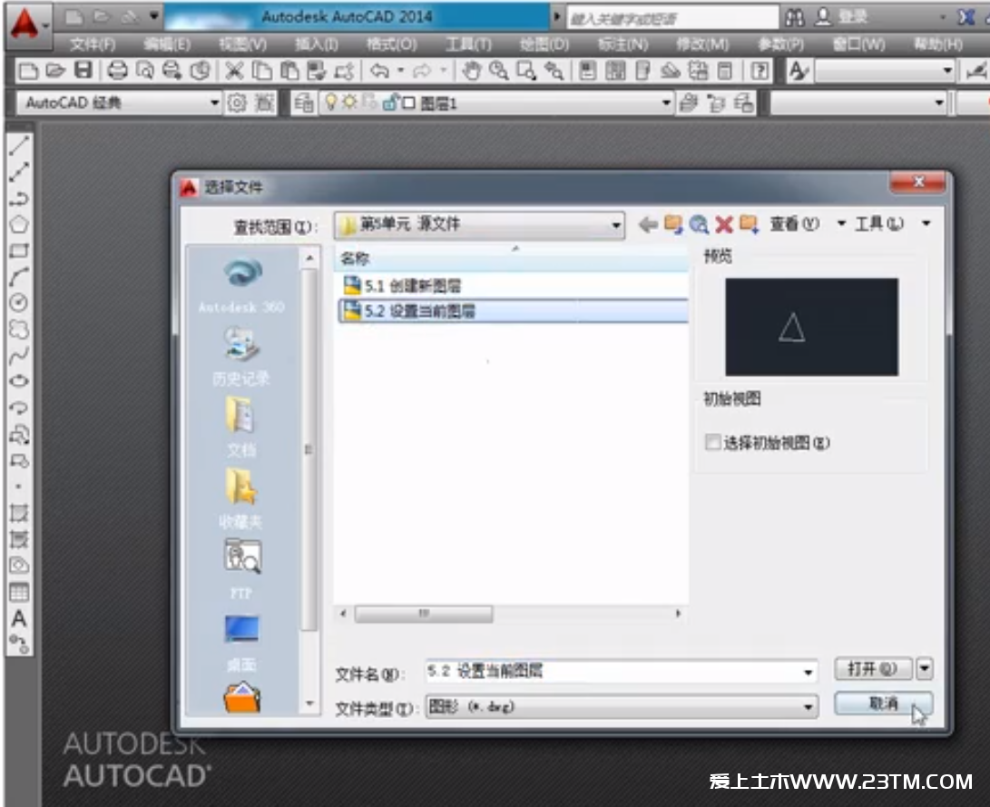Open the Layer Properties Manager icon
This screenshot has width=990, height=807.
click(303, 103)
